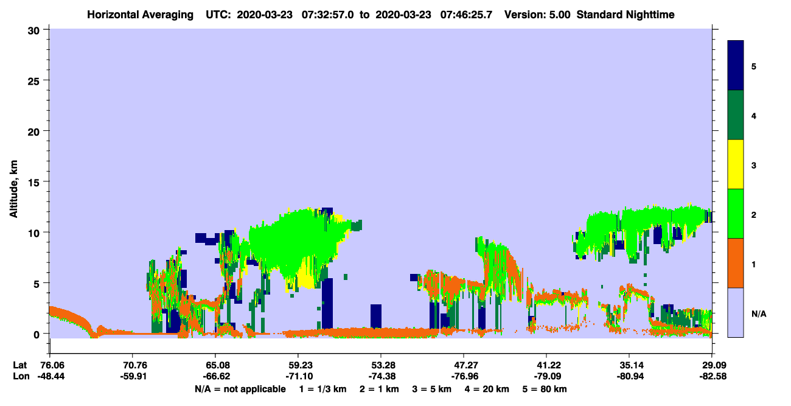This screenshot has width=791, height=406.
Task: Click the y-axis value 10
Action: pyautogui.click(x=35, y=233)
